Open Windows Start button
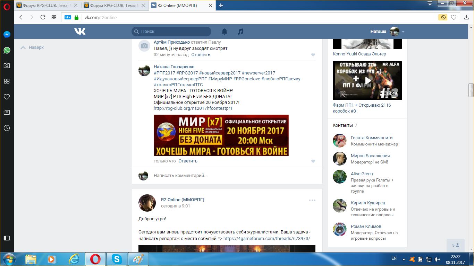The width and height of the screenshot is (474, 266). pos(9,259)
